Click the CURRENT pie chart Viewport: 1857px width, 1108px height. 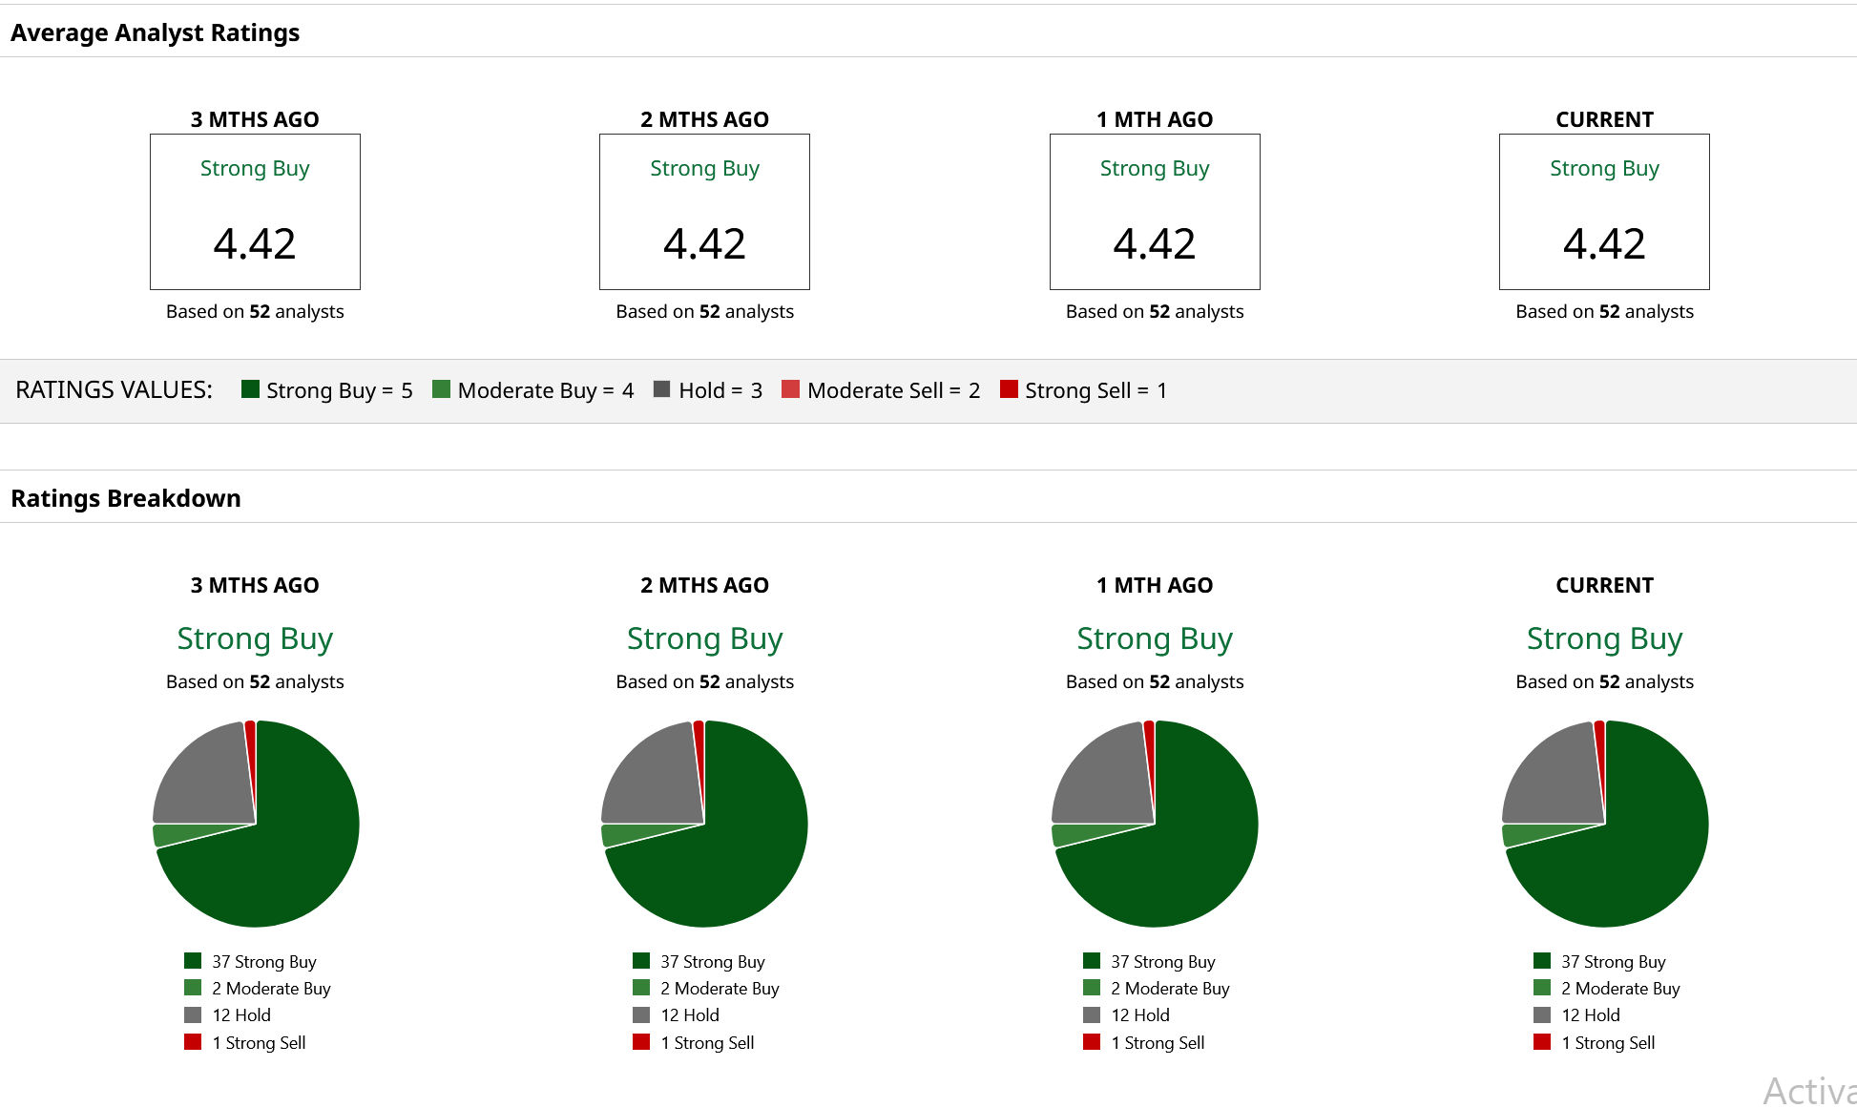[x=1605, y=824]
